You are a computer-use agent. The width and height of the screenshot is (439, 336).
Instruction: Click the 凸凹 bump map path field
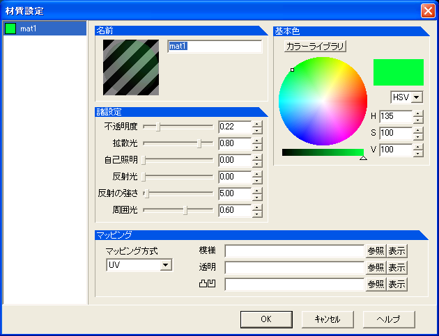tap(295, 285)
